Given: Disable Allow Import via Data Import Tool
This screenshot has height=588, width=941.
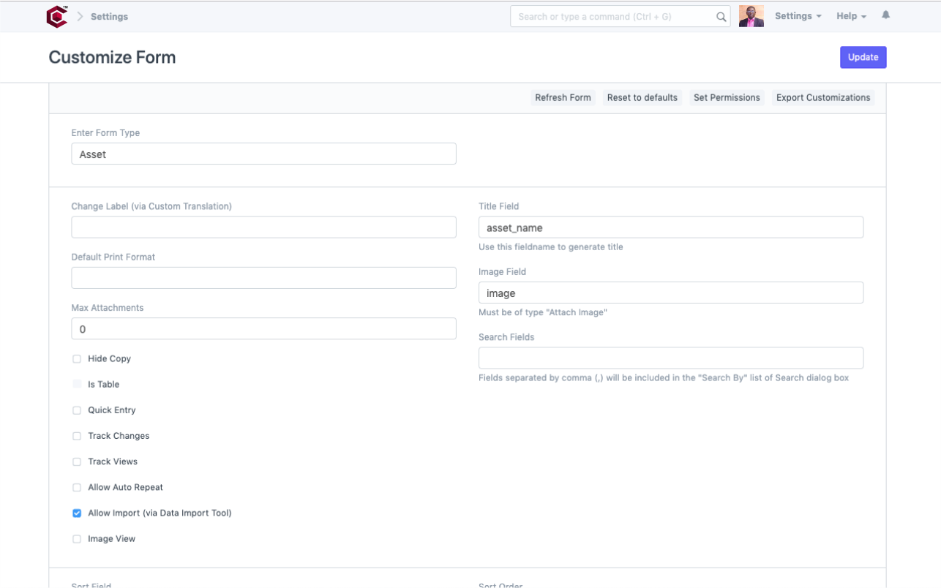Looking at the screenshot, I should [77, 513].
